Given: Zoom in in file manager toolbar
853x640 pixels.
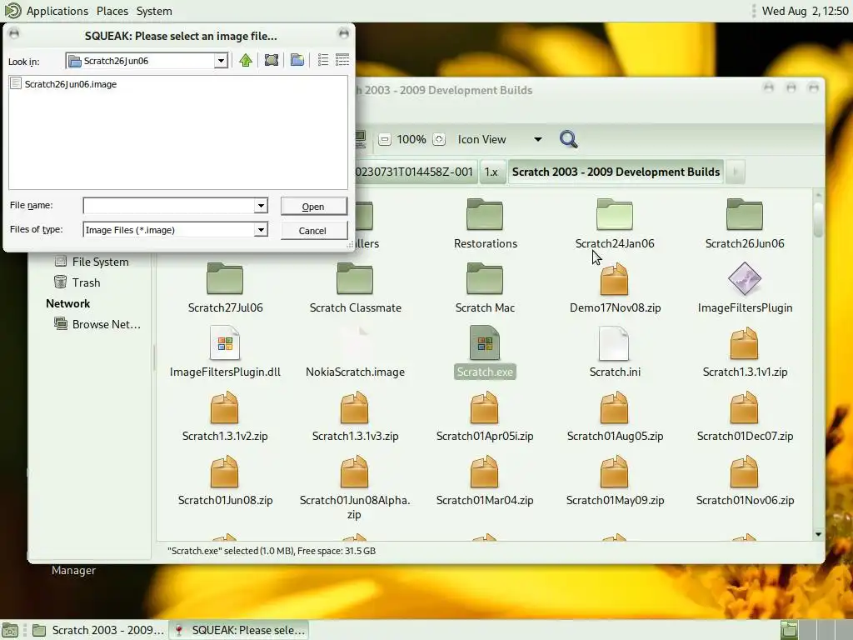Looking at the screenshot, I should 439,140.
